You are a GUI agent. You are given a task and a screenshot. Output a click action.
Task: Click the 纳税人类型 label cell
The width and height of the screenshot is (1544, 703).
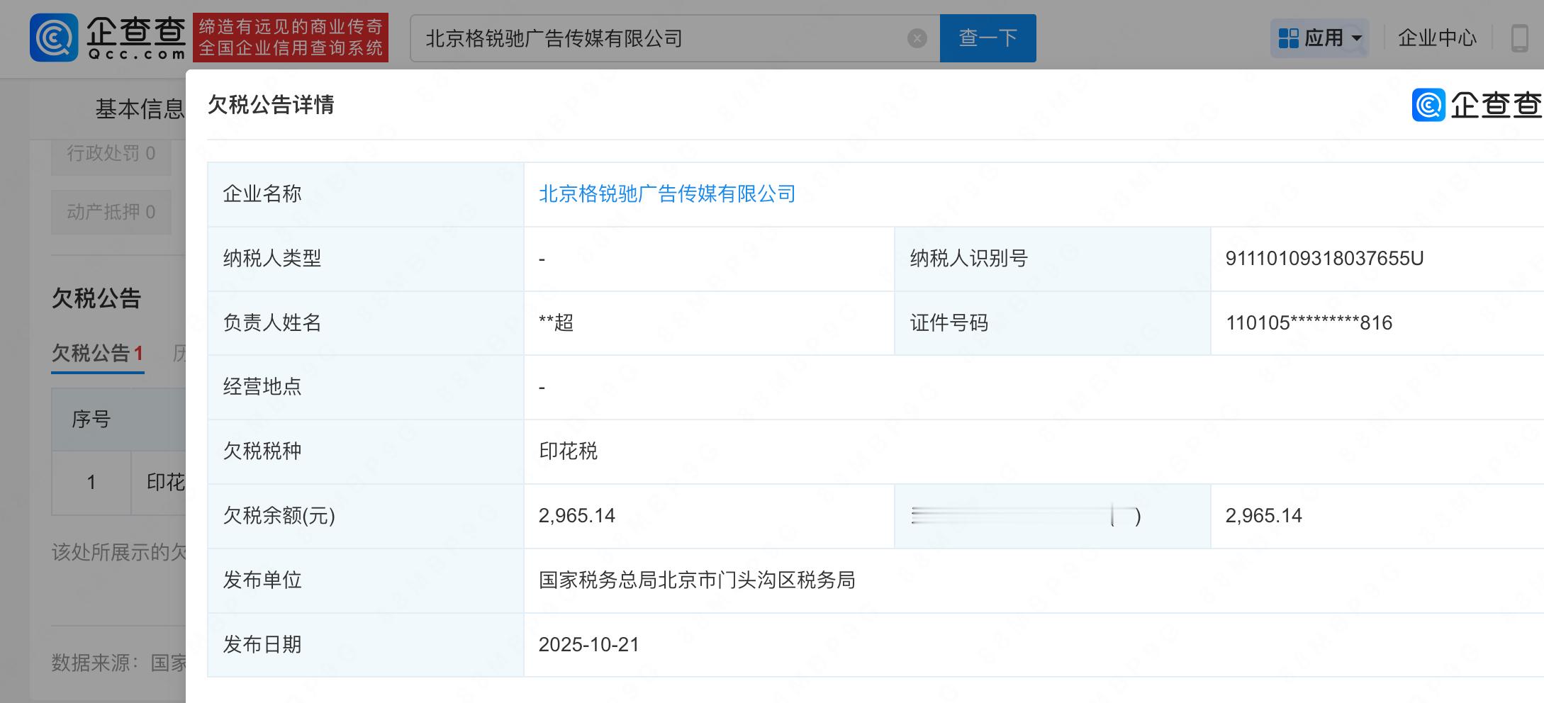click(366, 259)
